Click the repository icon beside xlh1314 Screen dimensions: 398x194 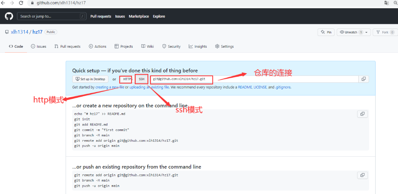point(7,32)
